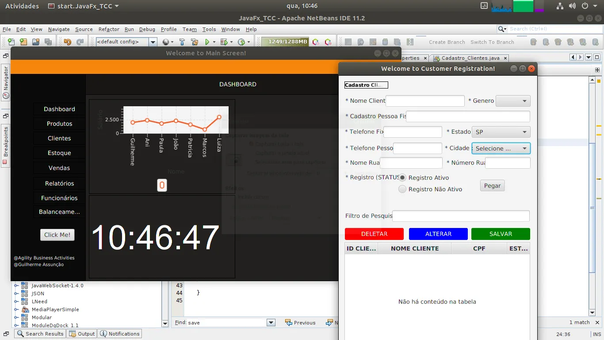604x340 pixels.
Task: Click the New Project toolbar icon
Action: click(23, 42)
